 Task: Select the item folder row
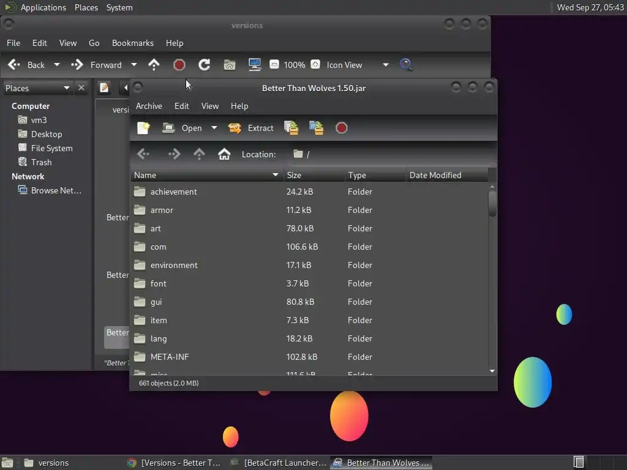point(309,321)
